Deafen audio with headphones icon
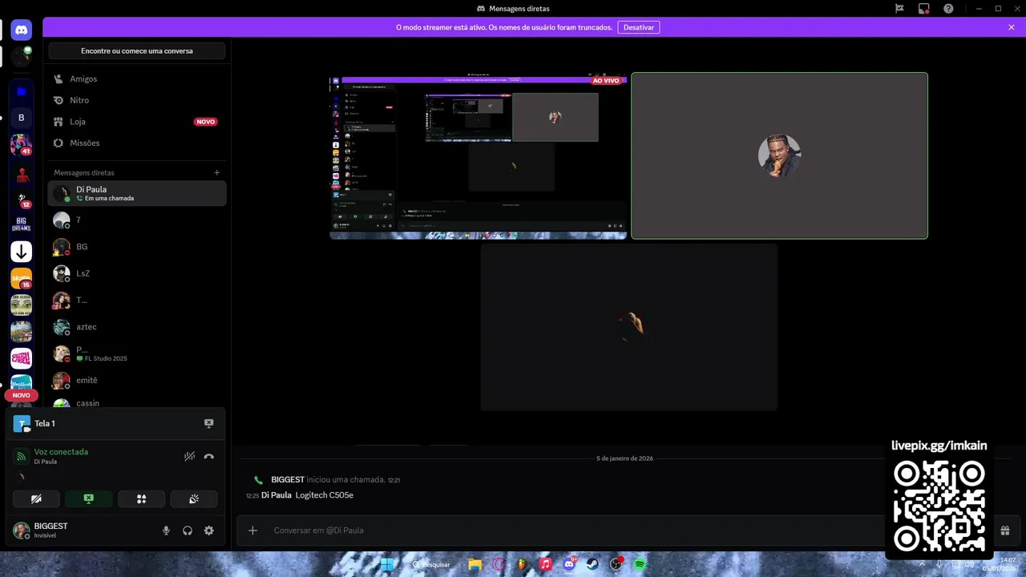1026x577 pixels. tap(188, 531)
